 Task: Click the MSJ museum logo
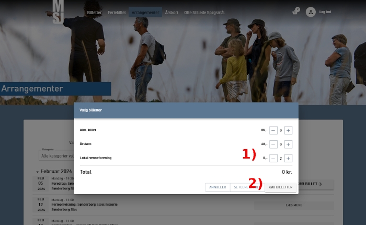coord(58,12)
